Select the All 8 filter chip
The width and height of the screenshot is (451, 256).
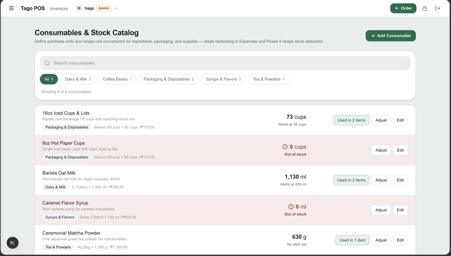[x=49, y=79]
